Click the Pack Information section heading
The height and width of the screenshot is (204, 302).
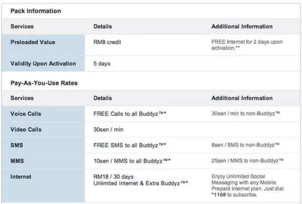click(36, 11)
